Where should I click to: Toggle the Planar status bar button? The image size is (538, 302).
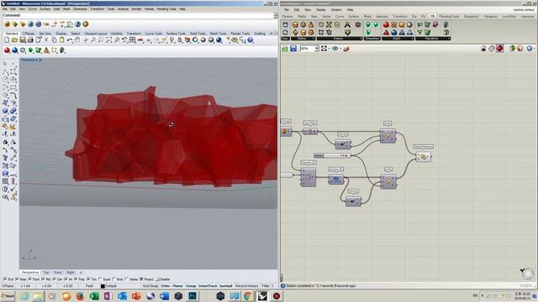coord(177,286)
